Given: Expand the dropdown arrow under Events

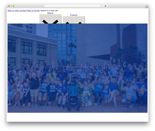Looking at the screenshot, I should pos(74,20).
